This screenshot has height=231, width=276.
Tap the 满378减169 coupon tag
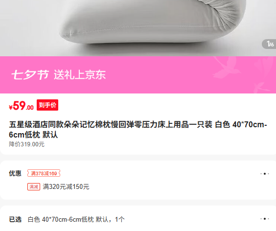coord(44,173)
